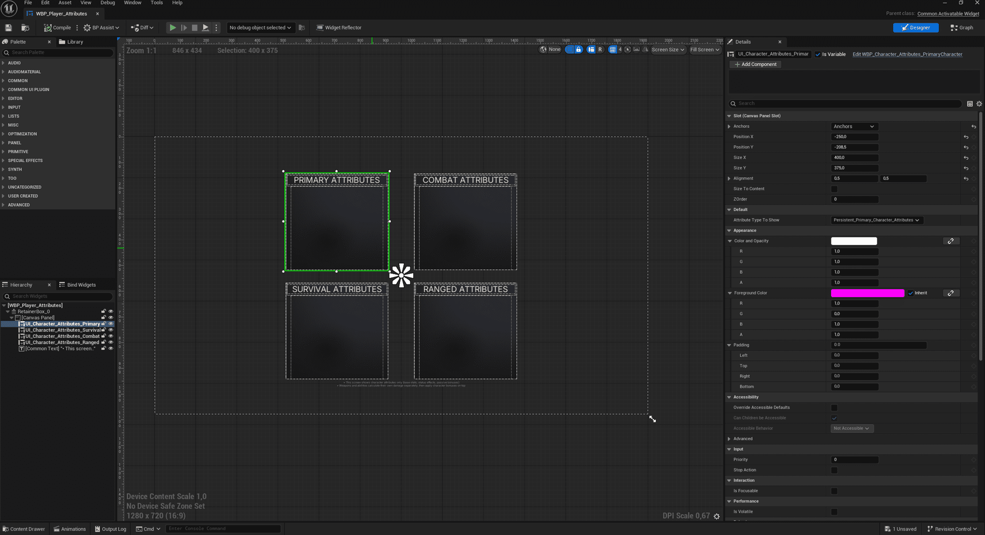Enable Override Accessible Defaults checkbox

(834, 408)
